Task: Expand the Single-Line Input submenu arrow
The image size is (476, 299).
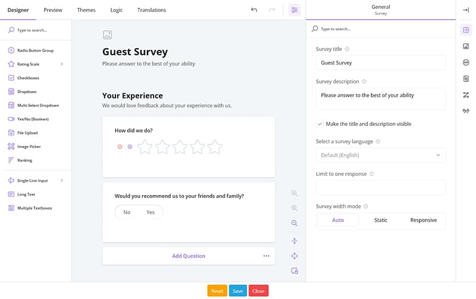Action: pos(62,181)
